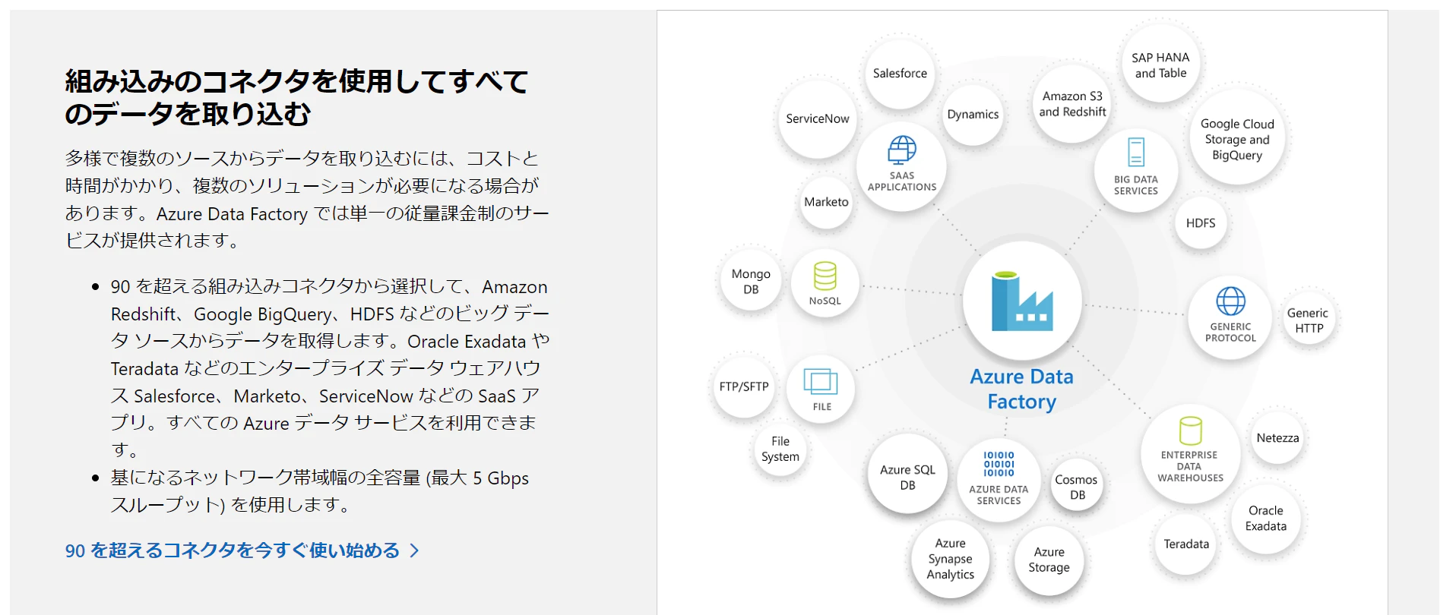Click the bullet starting 90 を超える組み込みコネクタ
Image resolution: width=1456 pixels, height=615 pixels.
click(330, 368)
